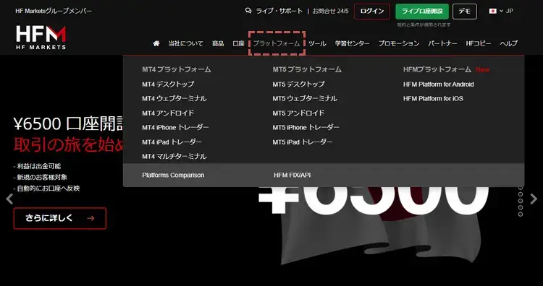Click the さらに詳しく button
This screenshot has height=286, width=543.
[60, 218]
